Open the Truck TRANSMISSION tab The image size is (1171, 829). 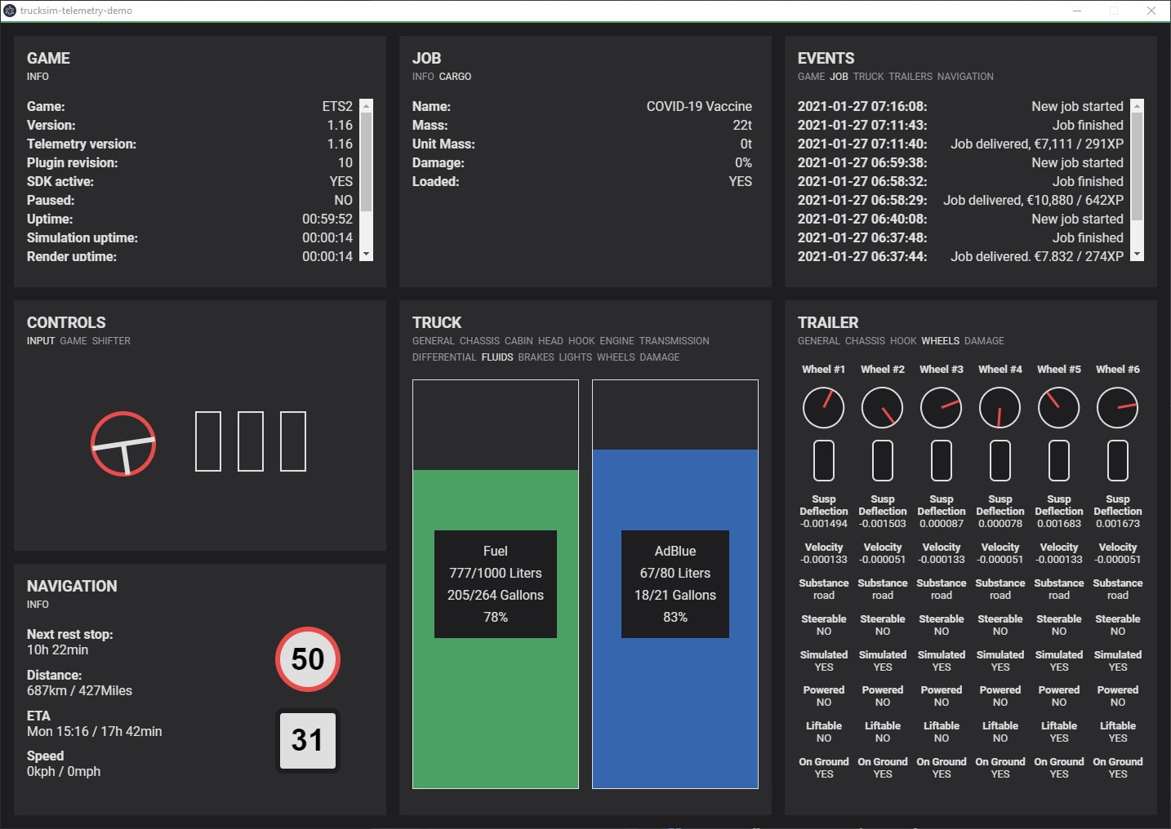pyautogui.click(x=674, y=341)
